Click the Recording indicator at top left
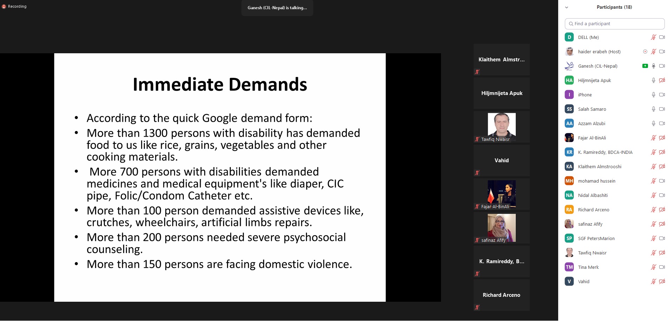 tap(14, 6)
